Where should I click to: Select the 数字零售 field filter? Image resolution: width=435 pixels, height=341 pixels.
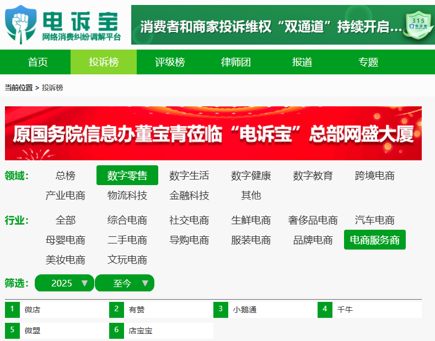coord(127,176)
